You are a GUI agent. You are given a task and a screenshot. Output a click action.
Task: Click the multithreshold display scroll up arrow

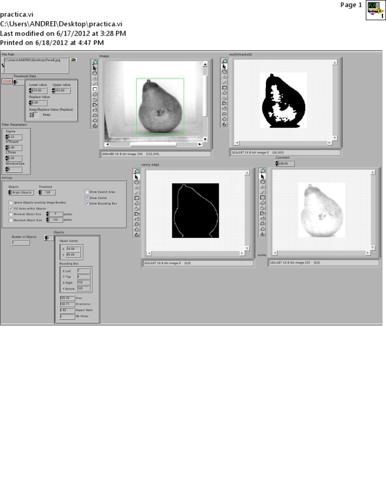pos(335,62)
